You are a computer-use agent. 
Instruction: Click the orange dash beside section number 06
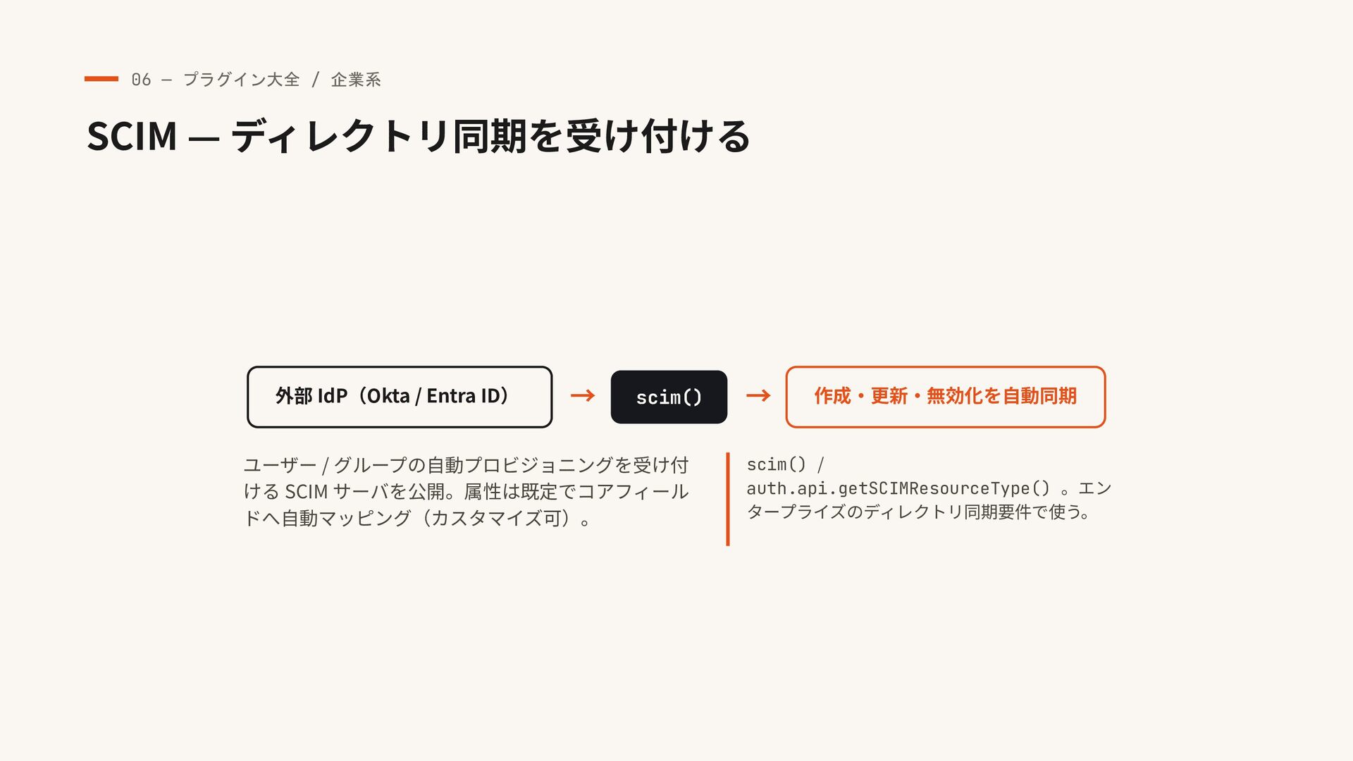coord(101,79)
